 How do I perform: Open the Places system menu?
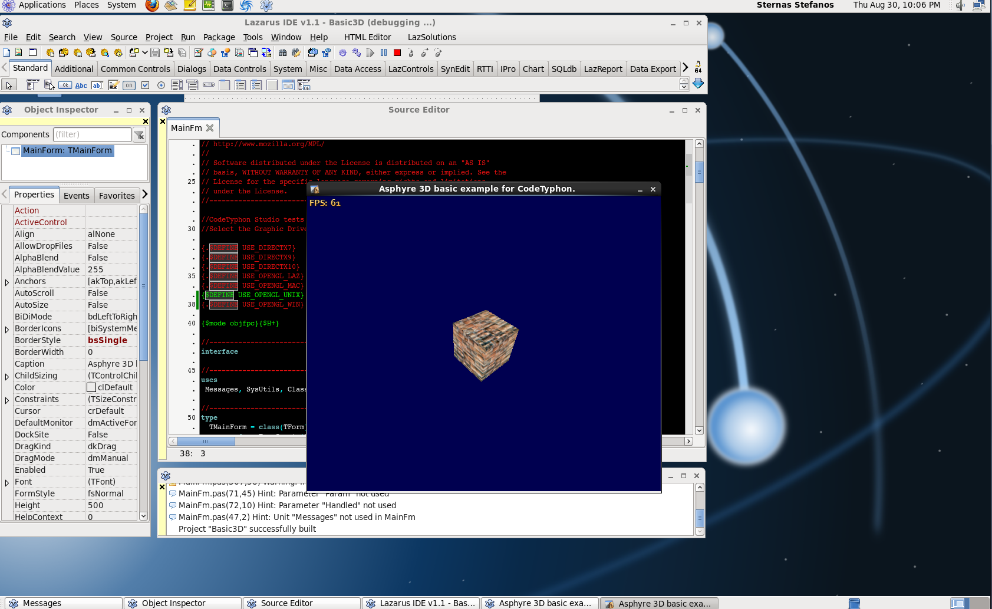[x=86, y=5]
